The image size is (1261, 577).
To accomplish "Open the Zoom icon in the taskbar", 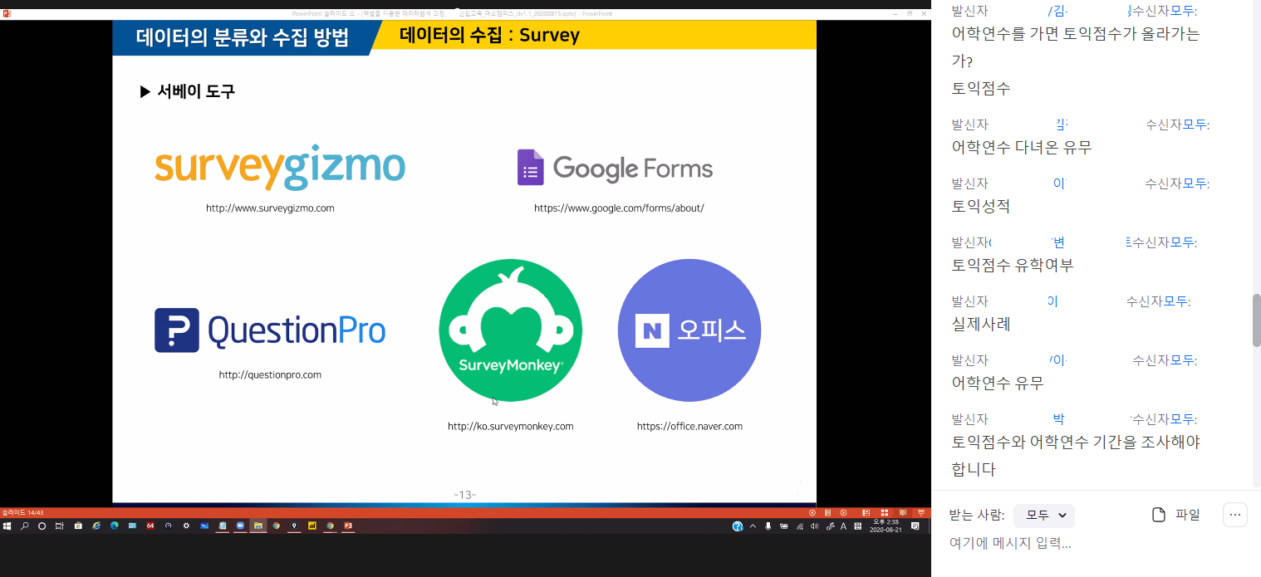I will coord(241,526).
